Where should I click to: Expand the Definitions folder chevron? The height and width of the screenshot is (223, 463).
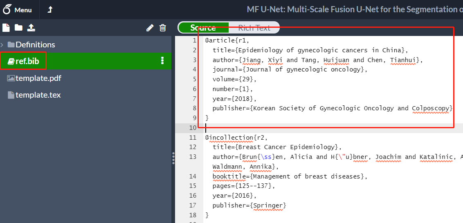click(2, 45)
